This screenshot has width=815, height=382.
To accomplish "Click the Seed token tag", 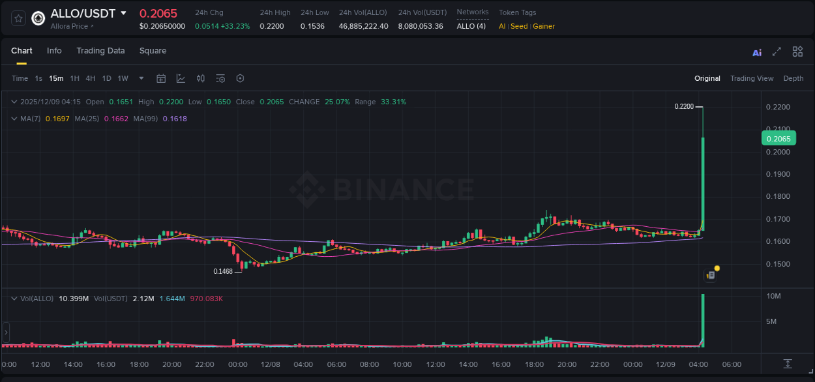I will (x=518, y=26).
